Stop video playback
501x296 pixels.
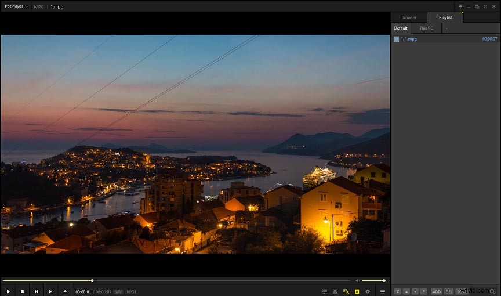[22, 291]
